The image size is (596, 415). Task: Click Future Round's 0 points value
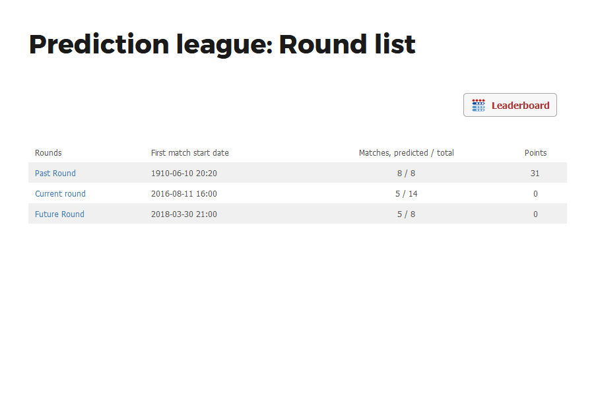535,214
